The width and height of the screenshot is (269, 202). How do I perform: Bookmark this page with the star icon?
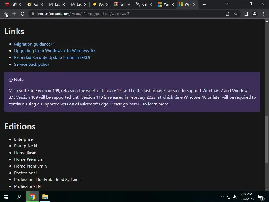[x=236, y=14]
